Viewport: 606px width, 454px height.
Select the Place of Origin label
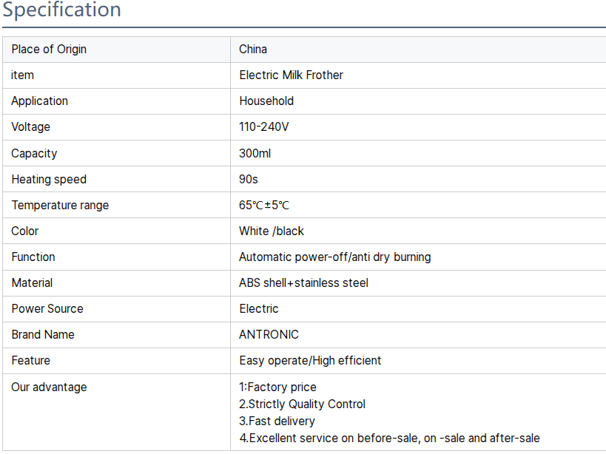tap(49, 50)
